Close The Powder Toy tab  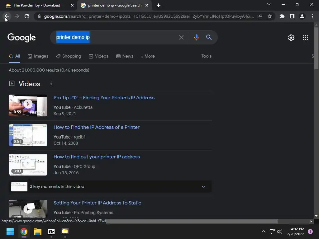point(72,5)
